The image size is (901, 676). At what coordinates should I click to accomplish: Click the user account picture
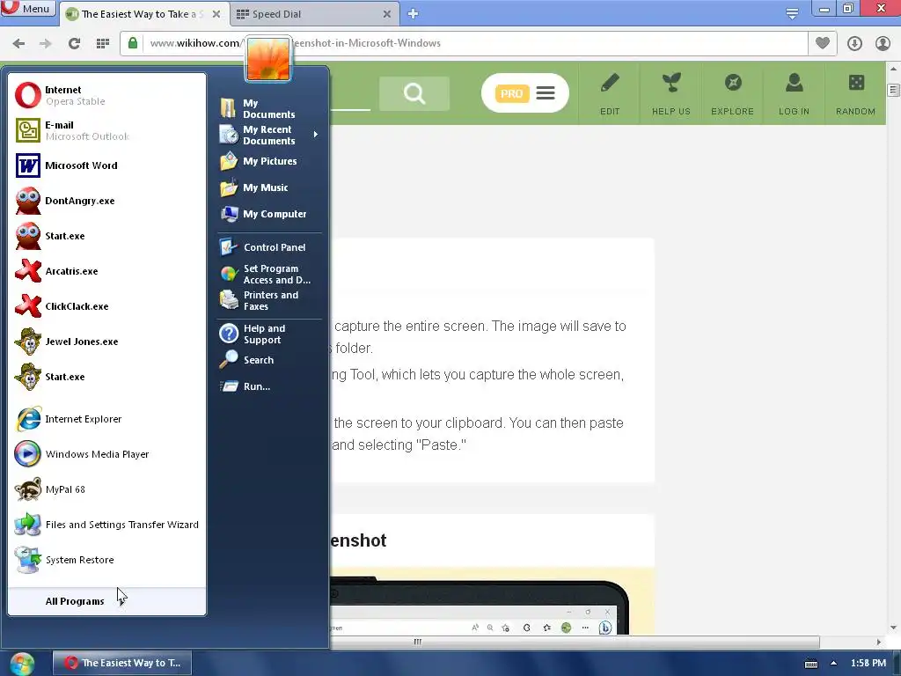click(268, 59)
